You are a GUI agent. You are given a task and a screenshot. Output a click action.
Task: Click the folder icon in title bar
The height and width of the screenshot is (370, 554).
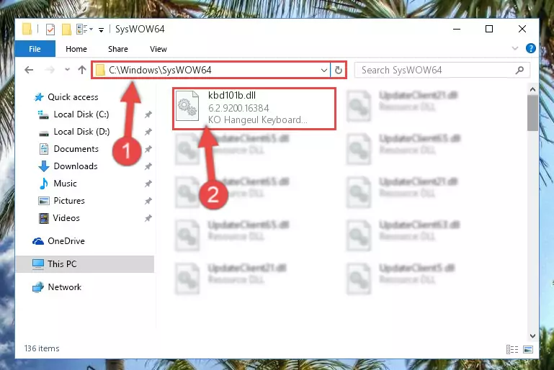pos(27,29)
